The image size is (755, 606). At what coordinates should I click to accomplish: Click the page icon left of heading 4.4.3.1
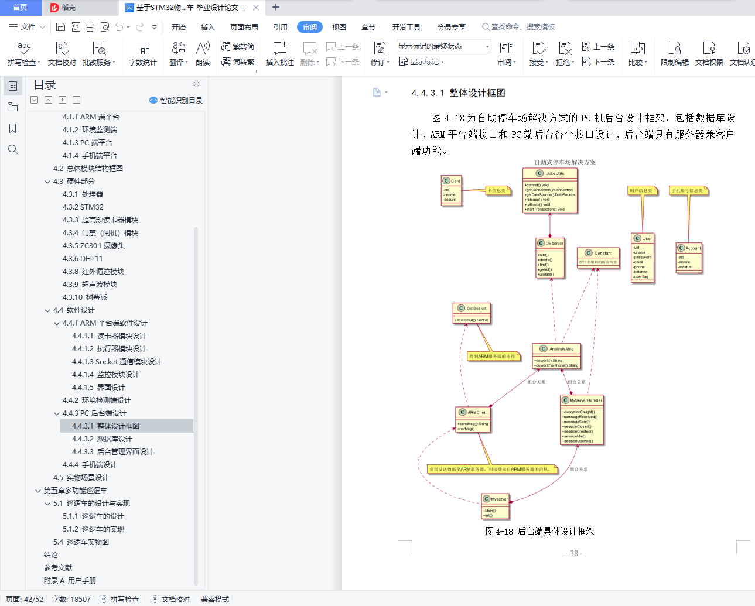tap(377, 92)
